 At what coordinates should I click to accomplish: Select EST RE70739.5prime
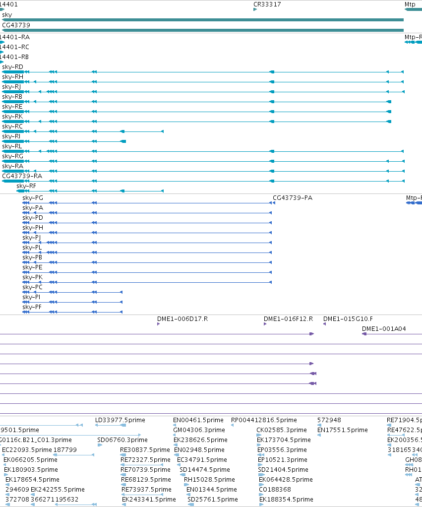tap(145, 470)
